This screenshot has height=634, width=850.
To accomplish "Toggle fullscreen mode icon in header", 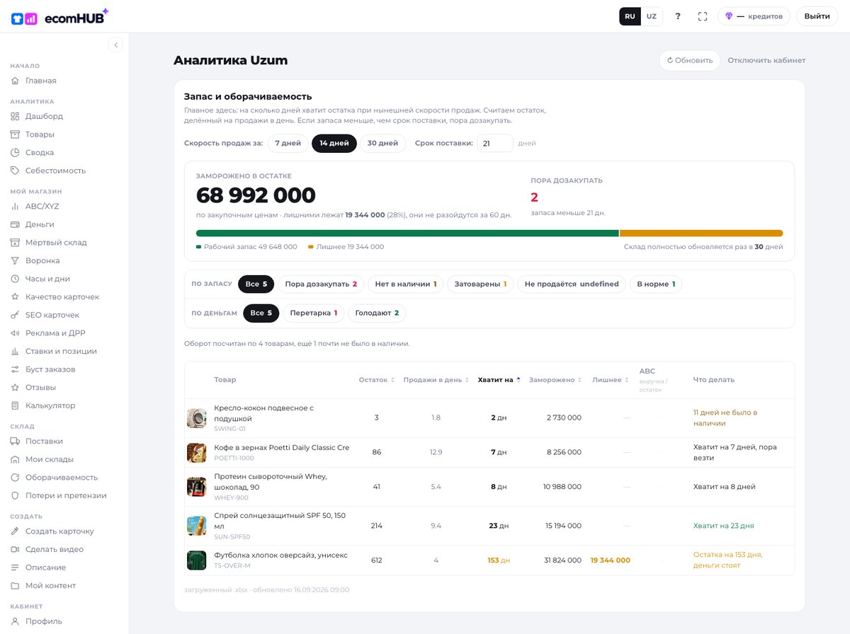I will point(703,16).
